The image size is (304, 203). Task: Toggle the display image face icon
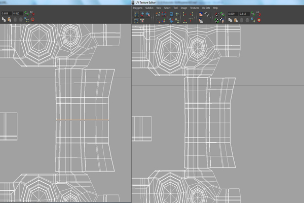click(201, 14)
